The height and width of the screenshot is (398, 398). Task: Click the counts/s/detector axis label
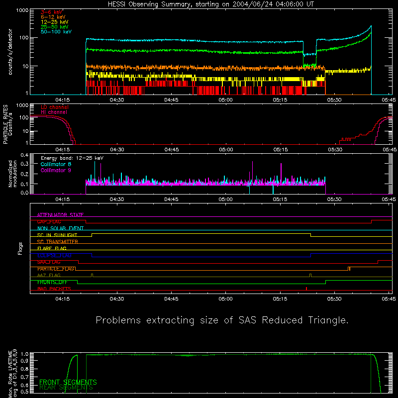pyautogui.click(x=10, y=52)
